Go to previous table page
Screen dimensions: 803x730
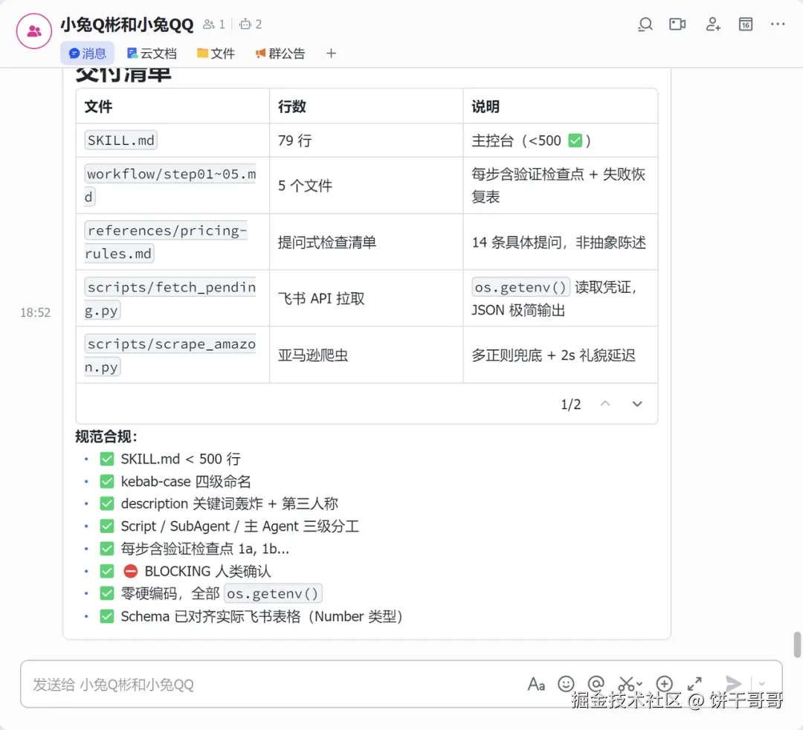pyautogui.click(x=605, y=404)
